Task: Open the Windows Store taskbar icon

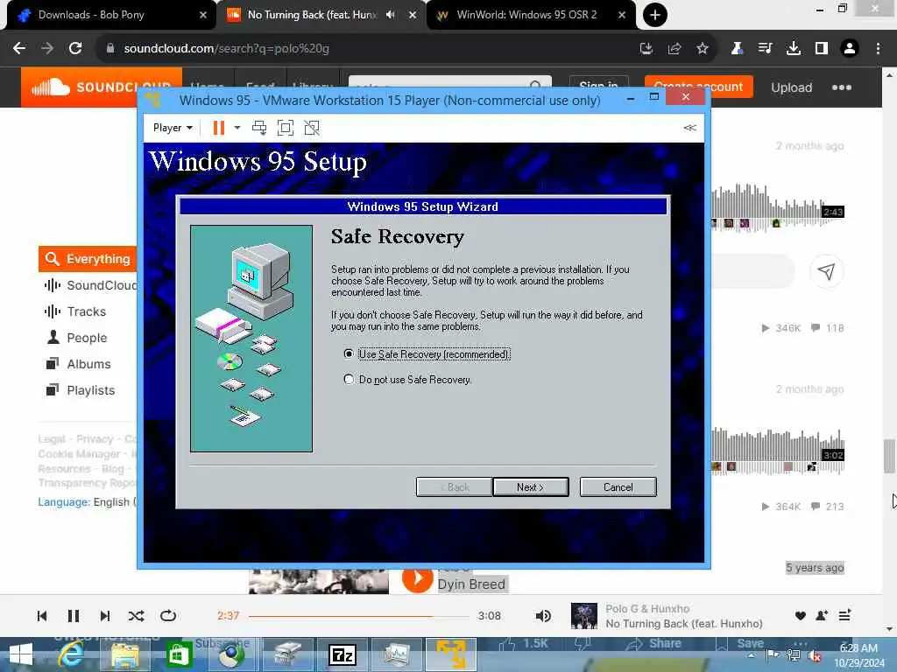Action: 179,654
